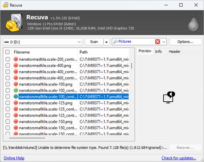Click the horizontal scrollbar under file list
This screenshot has height=162, width=204.
pyautogui.click(x=27, y=138)
